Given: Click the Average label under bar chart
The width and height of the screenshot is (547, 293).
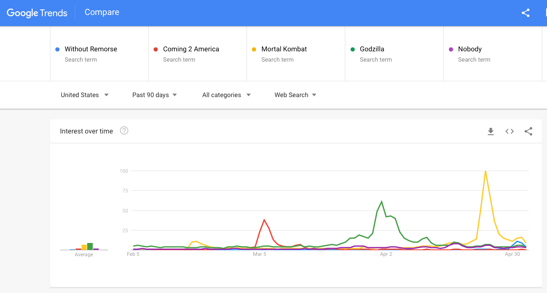Looking at the screenshot, I should click(x=84, y=255).
